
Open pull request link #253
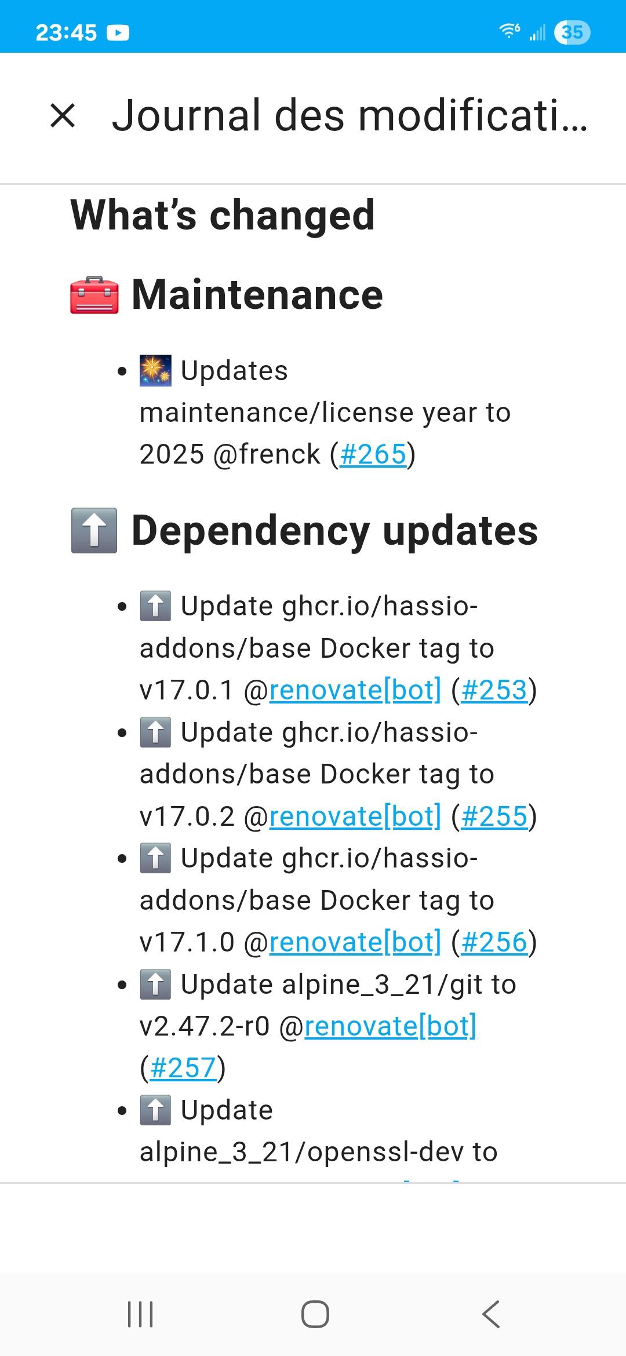click(494, 690)
